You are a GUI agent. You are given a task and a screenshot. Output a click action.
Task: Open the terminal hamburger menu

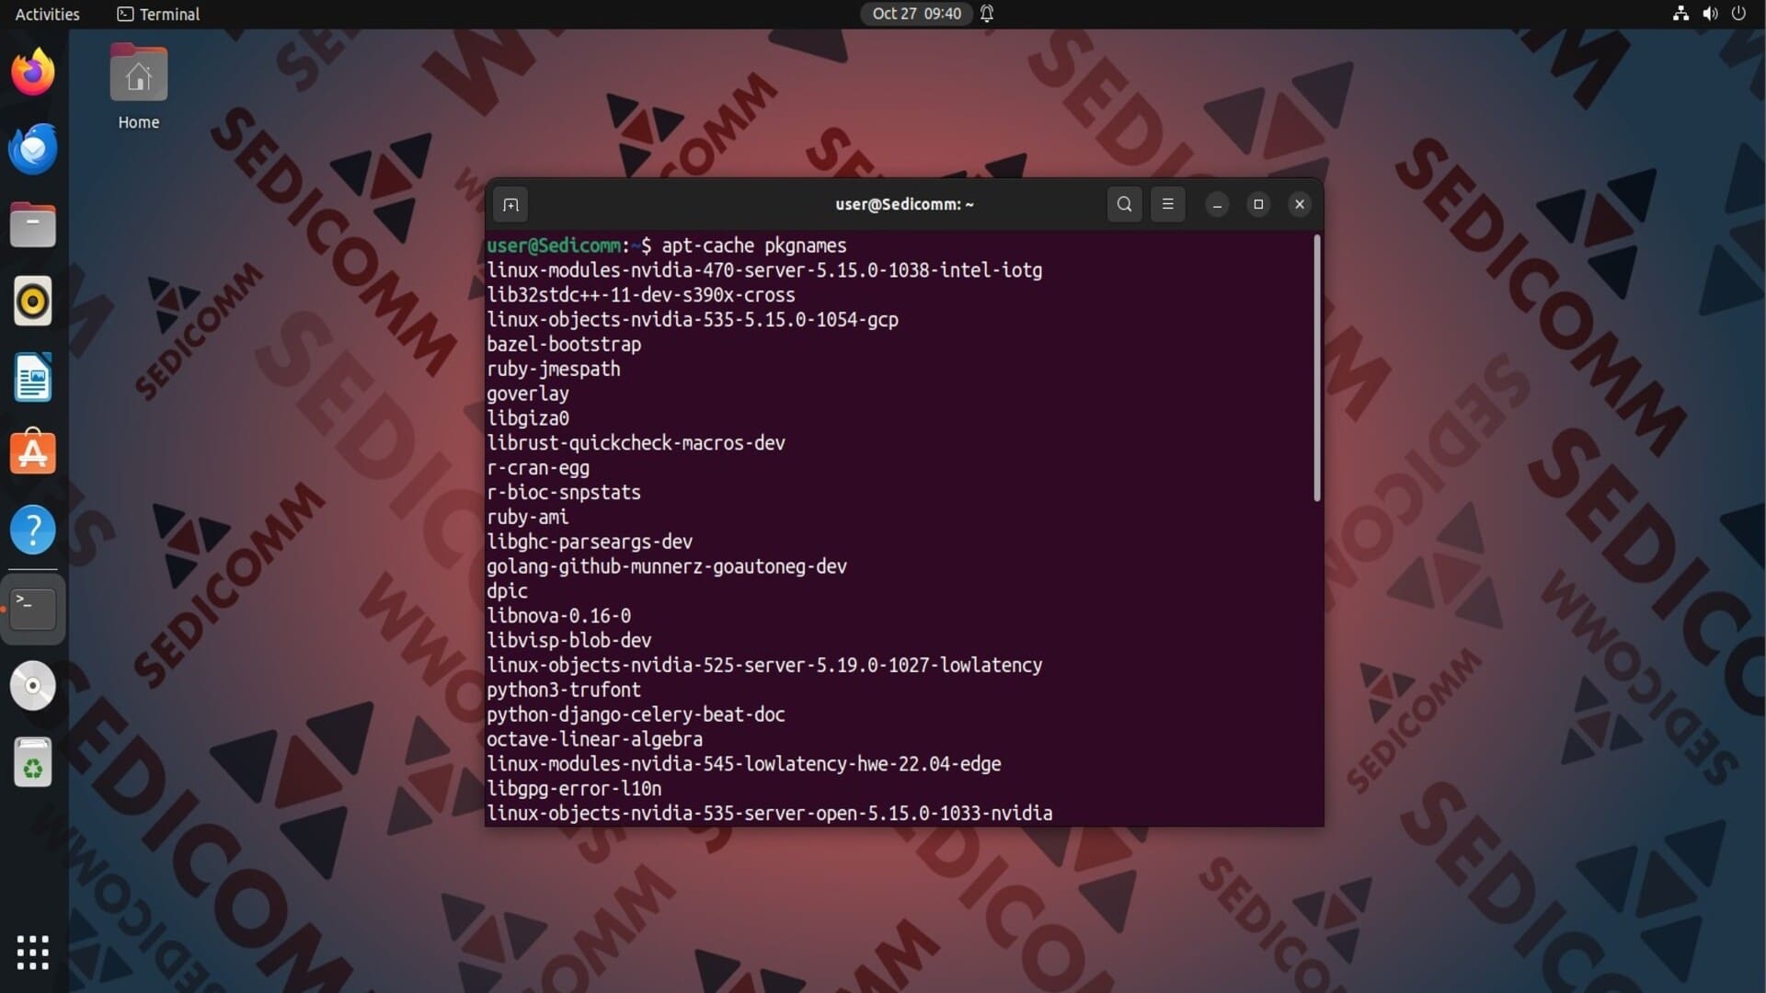coord(1167,204)
